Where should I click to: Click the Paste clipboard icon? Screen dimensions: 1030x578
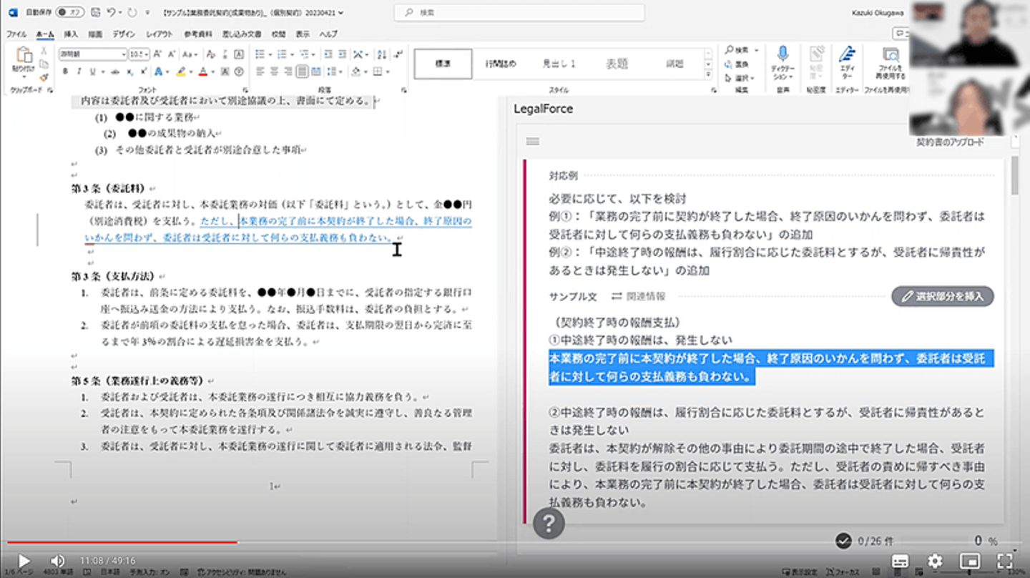click(24, 56)
